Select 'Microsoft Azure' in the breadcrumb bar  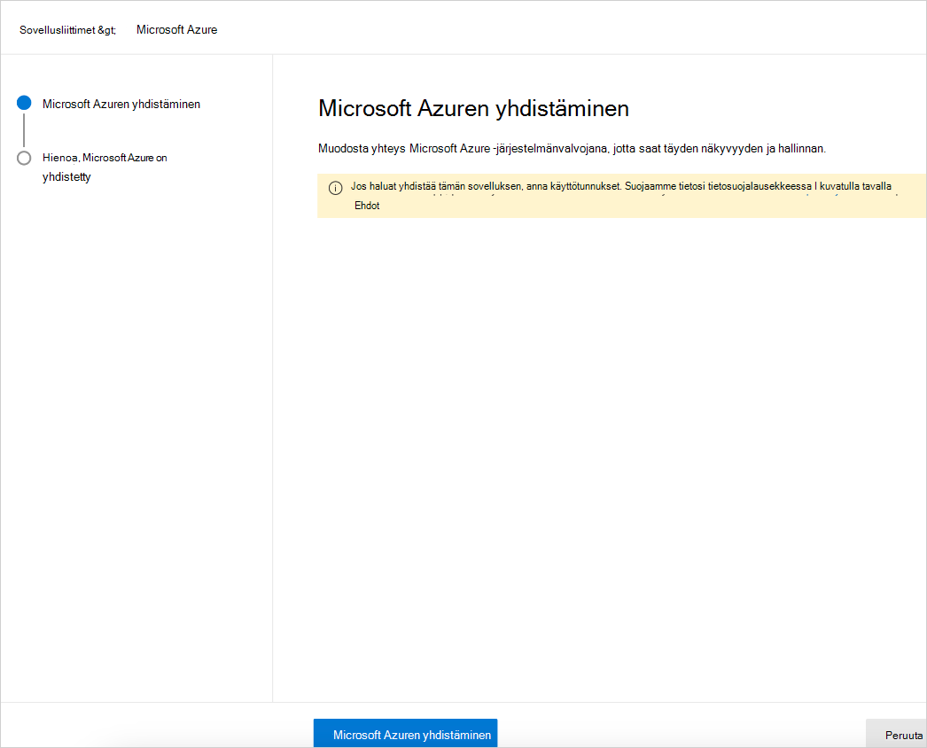pos(175,28)
